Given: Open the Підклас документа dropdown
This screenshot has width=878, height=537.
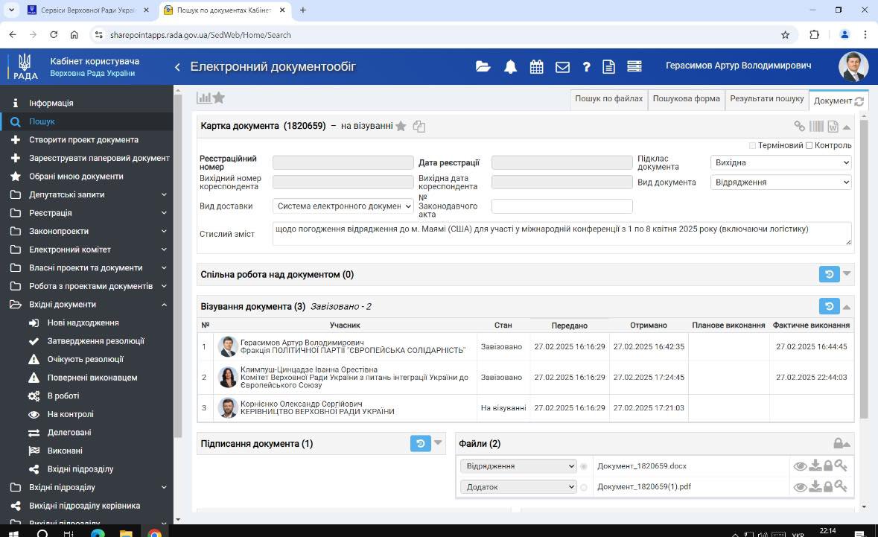Looking at the screenshot, I should 780,162.
